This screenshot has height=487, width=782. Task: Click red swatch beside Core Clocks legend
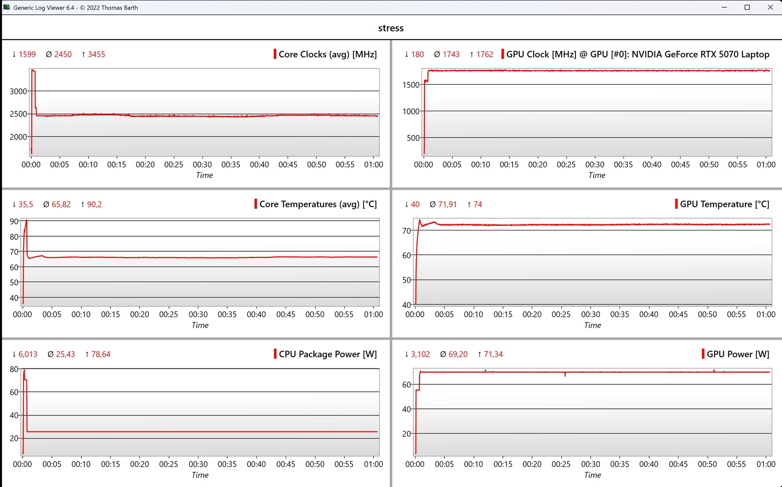(x=275, y=54)
